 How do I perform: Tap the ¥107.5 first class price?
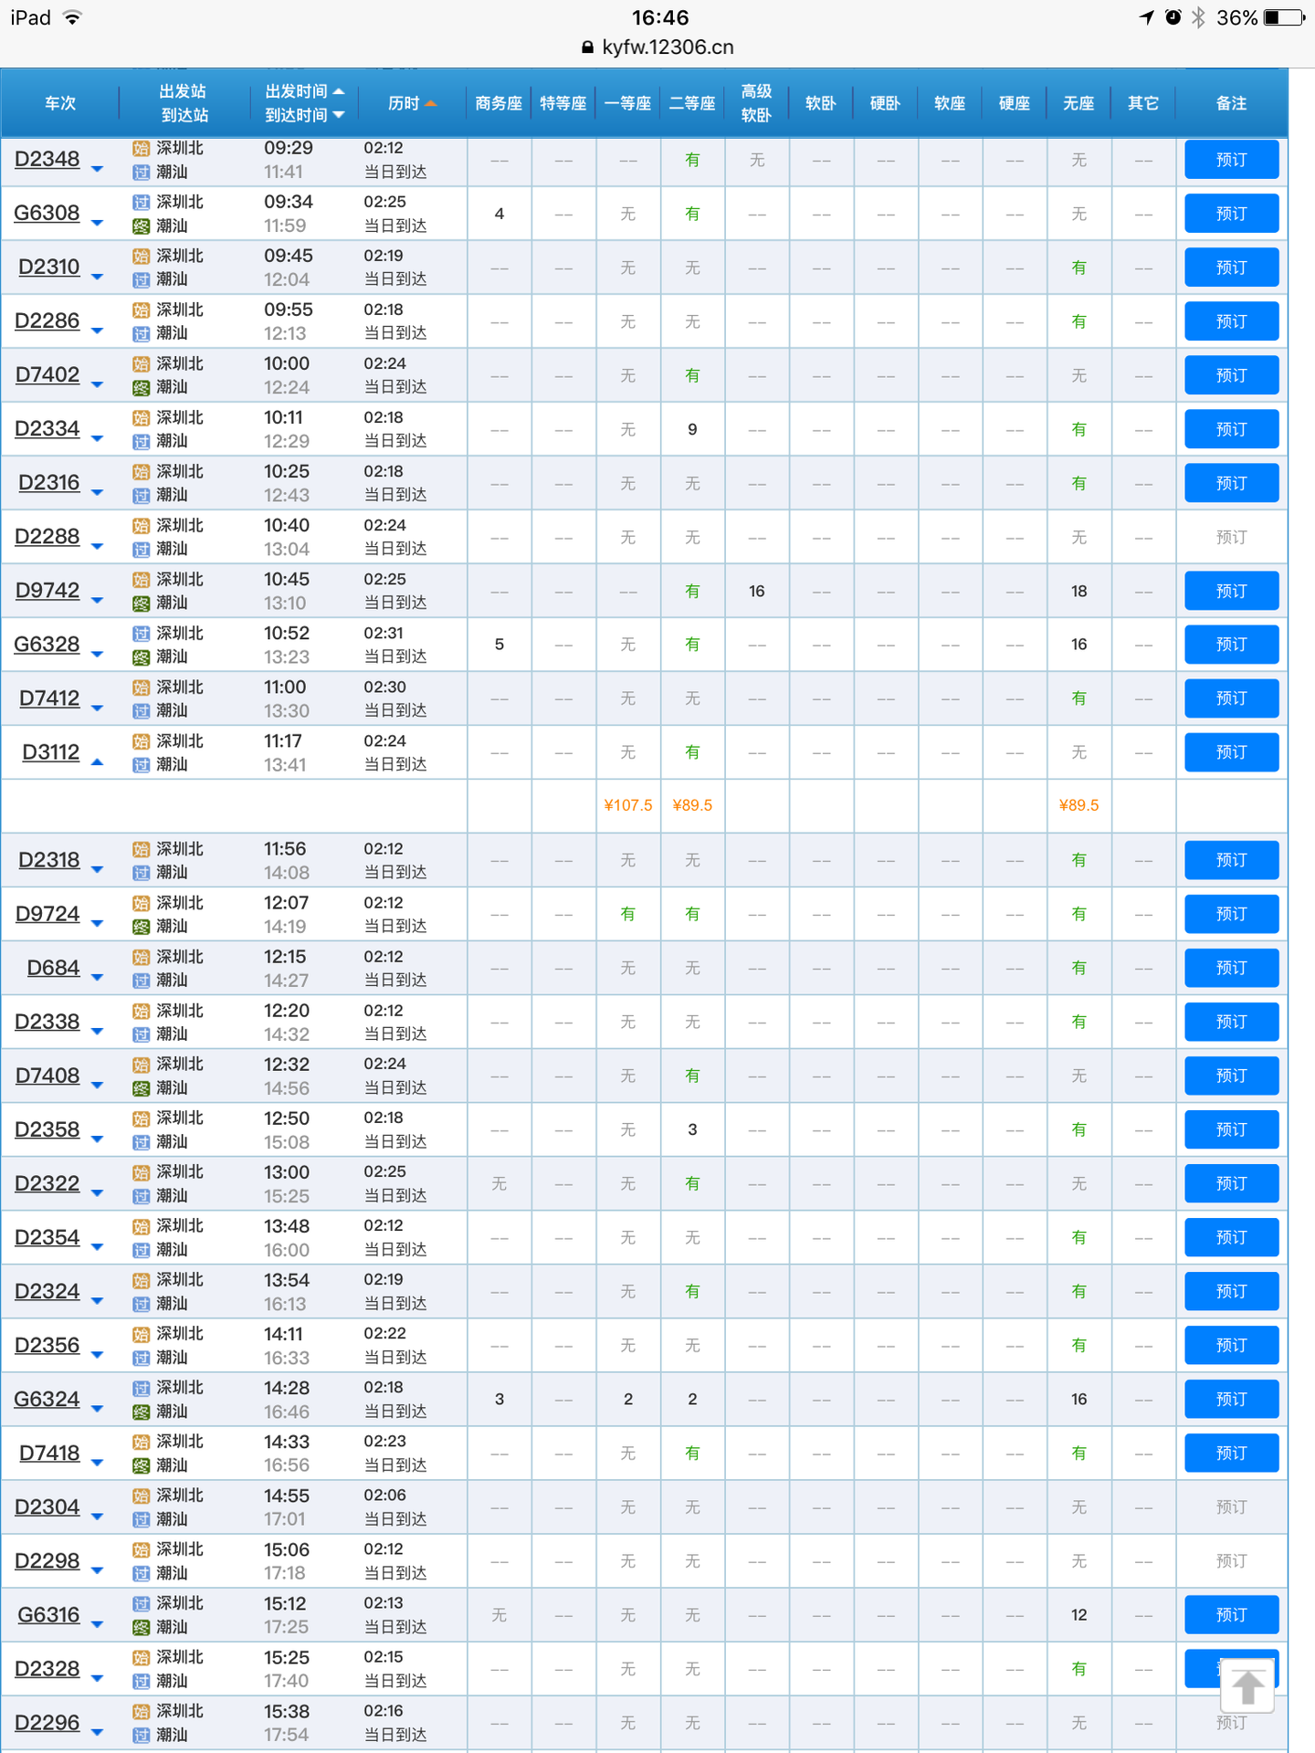(x=628, y=805)
